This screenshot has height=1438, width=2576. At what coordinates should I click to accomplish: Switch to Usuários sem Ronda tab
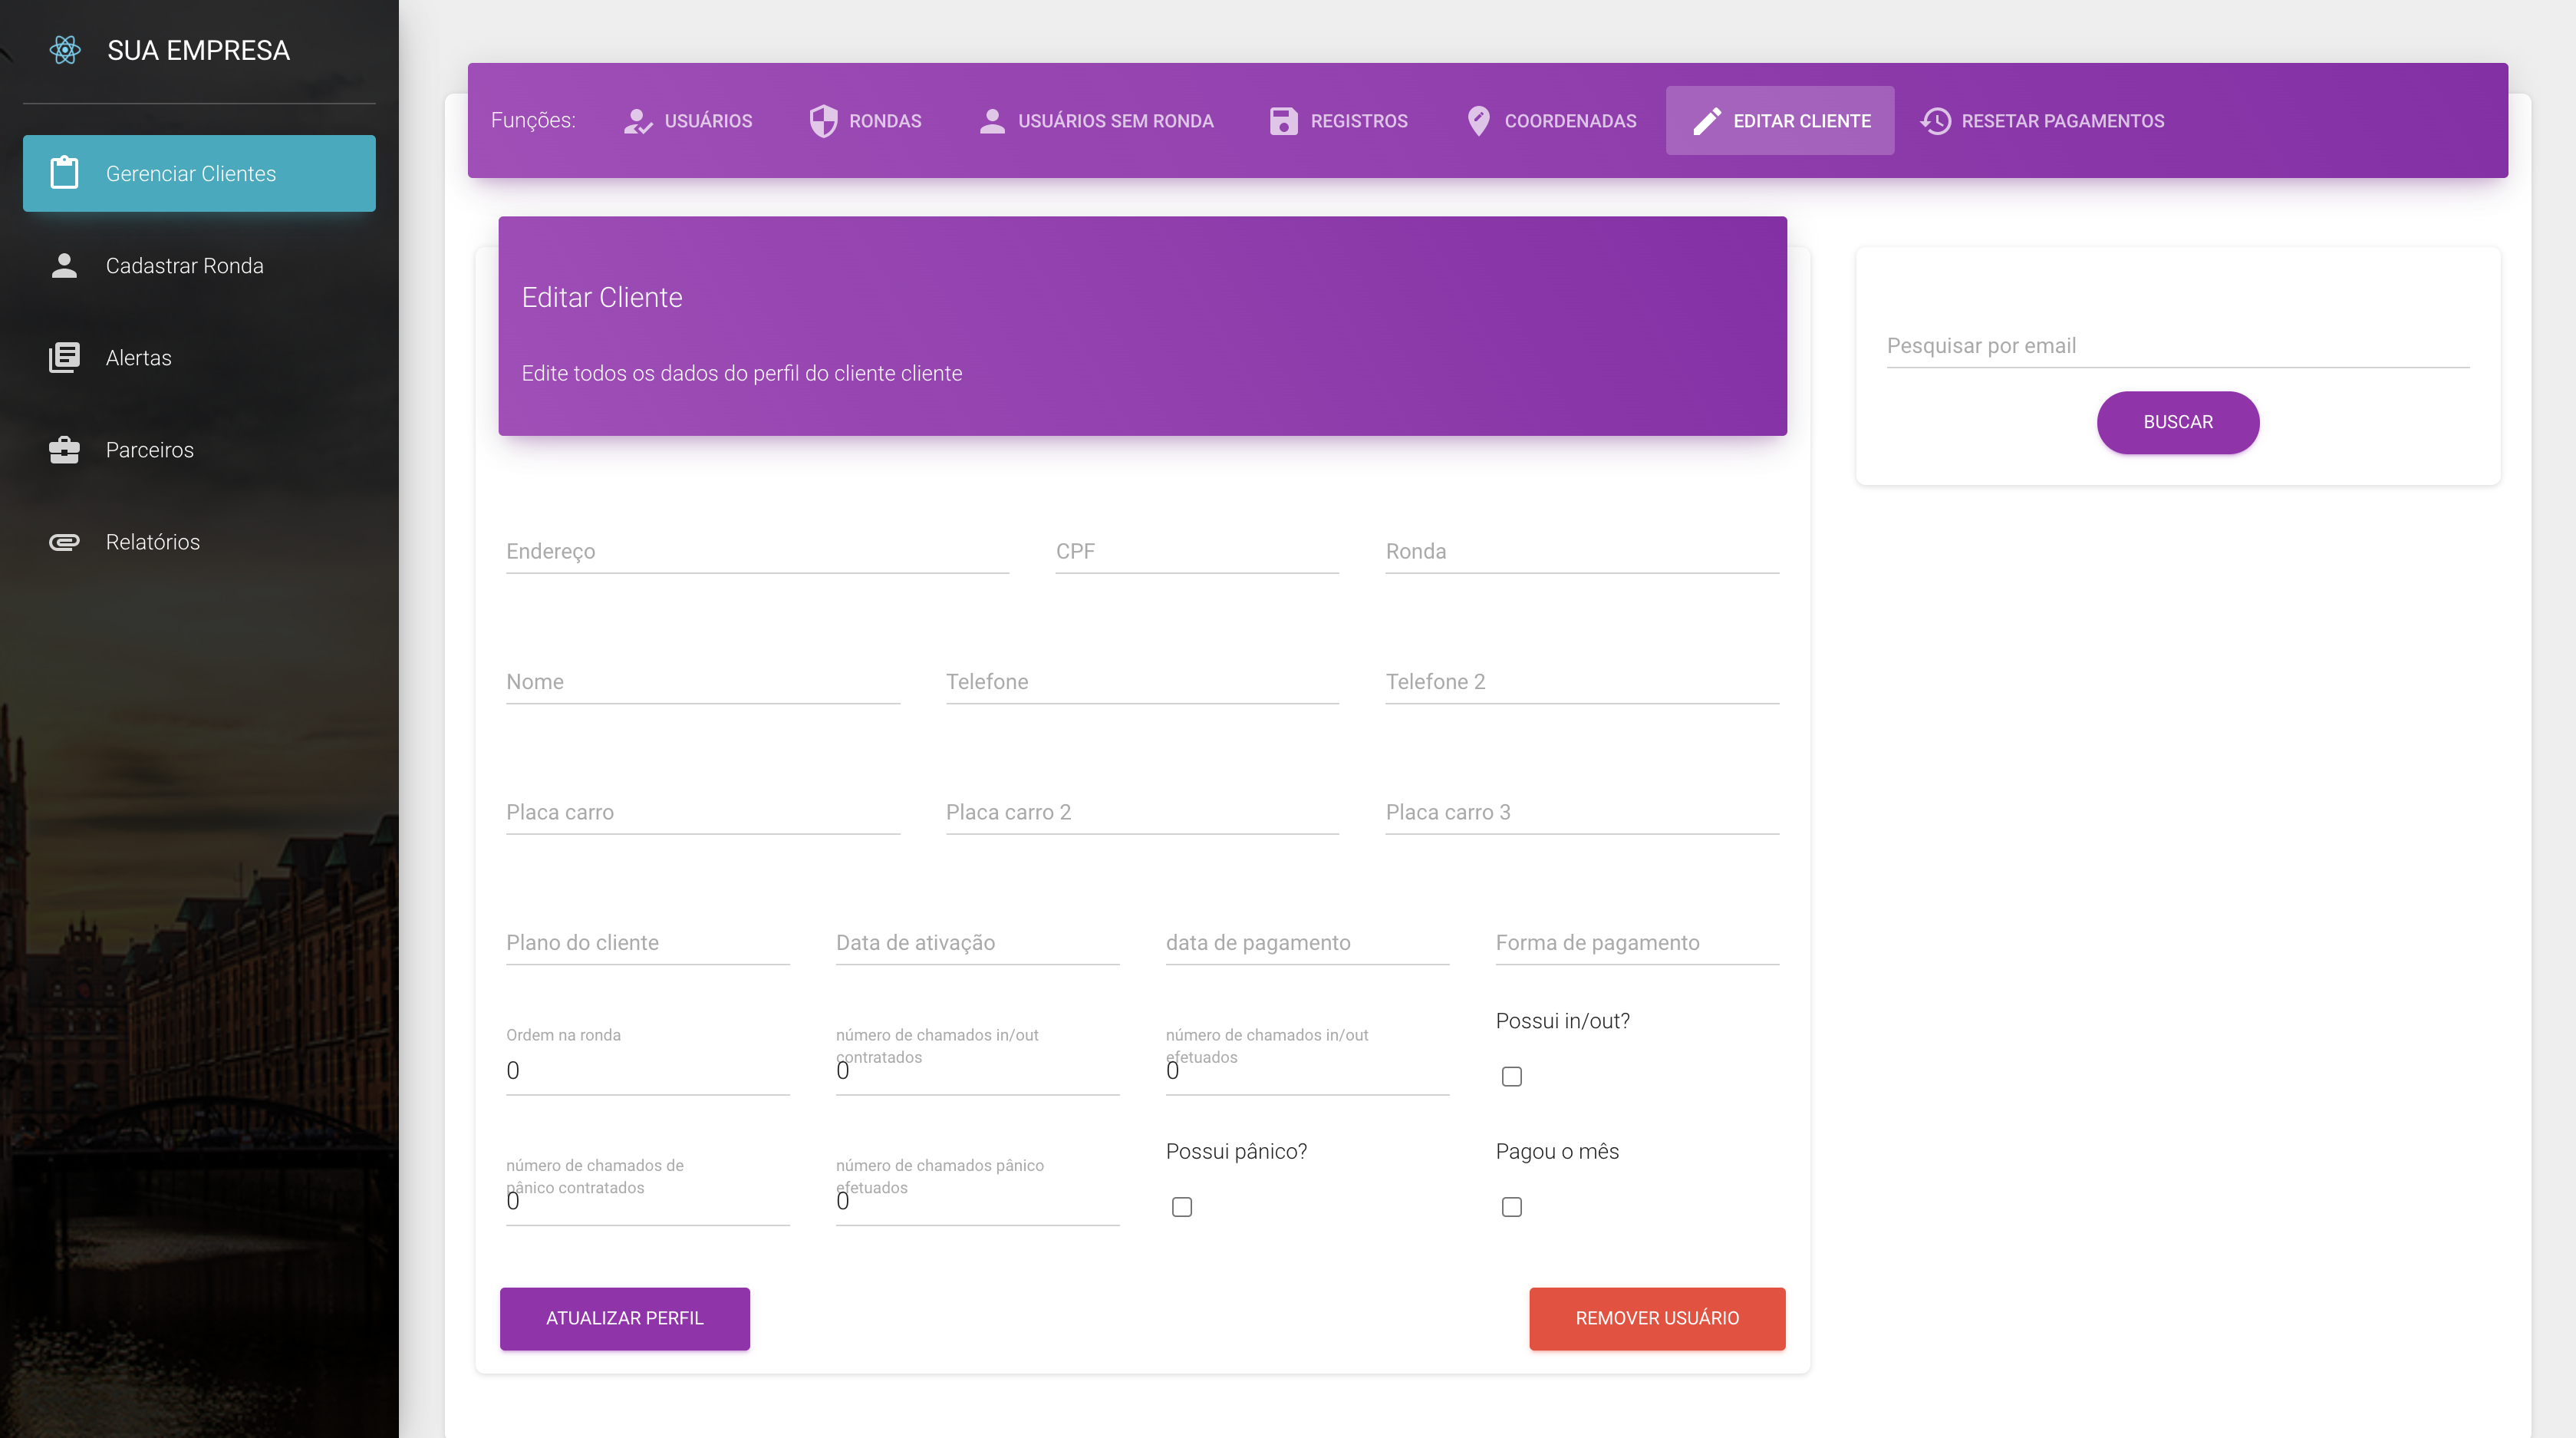(1096, 121)
